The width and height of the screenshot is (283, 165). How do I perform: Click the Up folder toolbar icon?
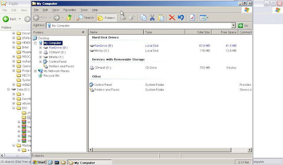[69, 18]
